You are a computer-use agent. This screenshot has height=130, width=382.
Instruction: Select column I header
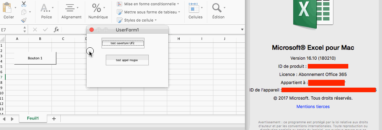202,39
